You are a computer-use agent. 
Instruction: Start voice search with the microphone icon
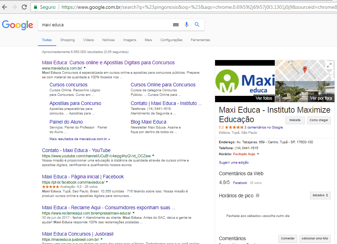click(187, 25)
